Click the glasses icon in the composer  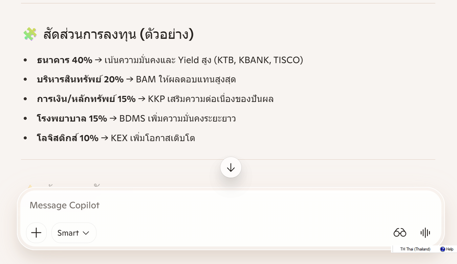click(x=400, y=233)
